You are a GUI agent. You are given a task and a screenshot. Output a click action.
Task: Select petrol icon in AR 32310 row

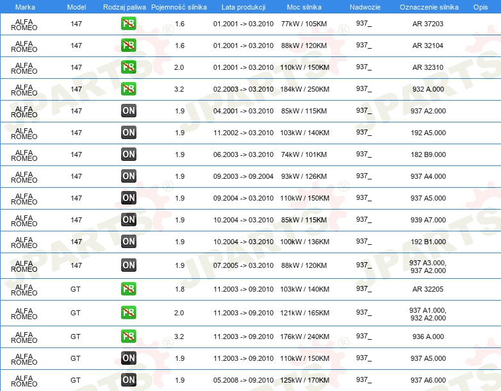pos(128,67)
